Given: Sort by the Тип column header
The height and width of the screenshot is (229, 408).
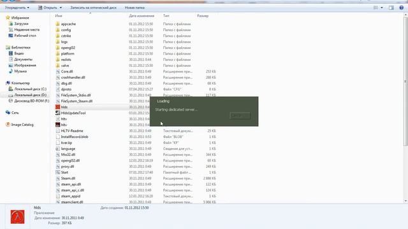Looking at the screenshot, I should [166, 16].
